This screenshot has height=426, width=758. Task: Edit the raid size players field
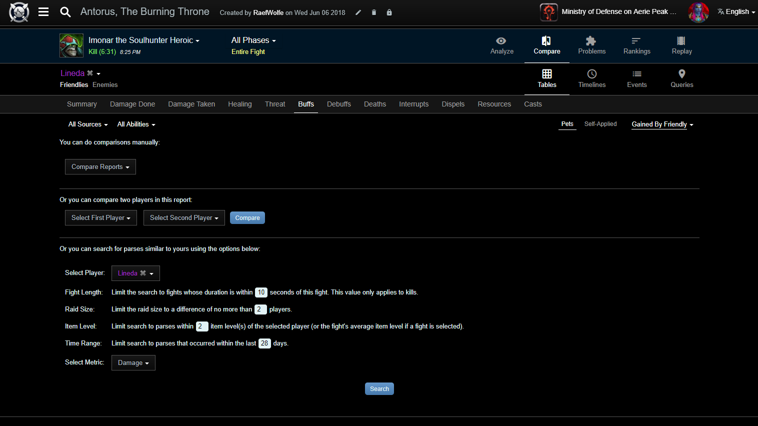[260, 309]
